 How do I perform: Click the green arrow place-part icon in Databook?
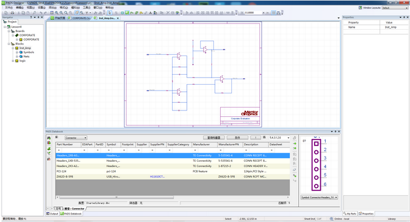[295, 144]
